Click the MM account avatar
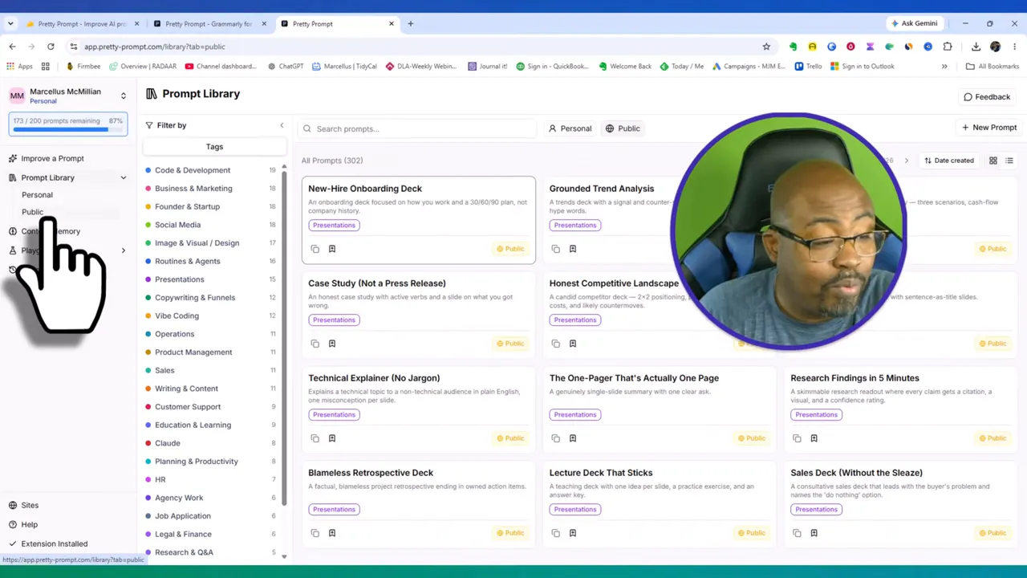Image resolution: width=1027 pixels, height=578 pixels. pos(17,96)
